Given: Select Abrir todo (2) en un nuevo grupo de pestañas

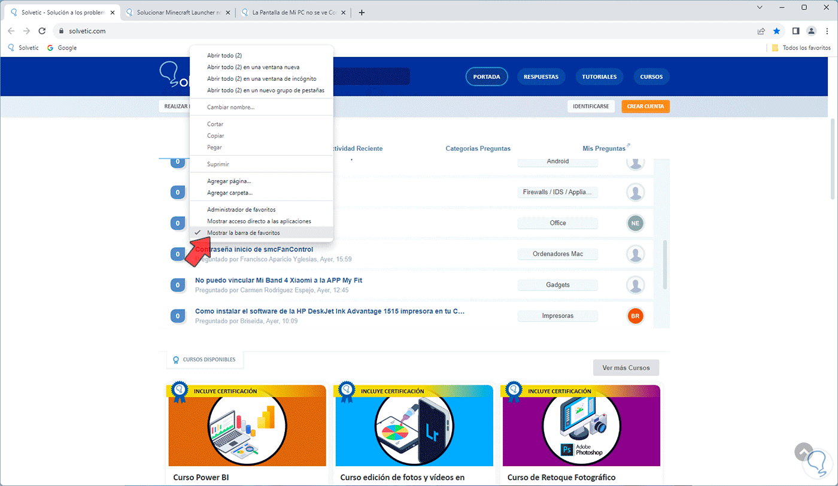Looking at the screenshot, I should [x=261, y=90].
